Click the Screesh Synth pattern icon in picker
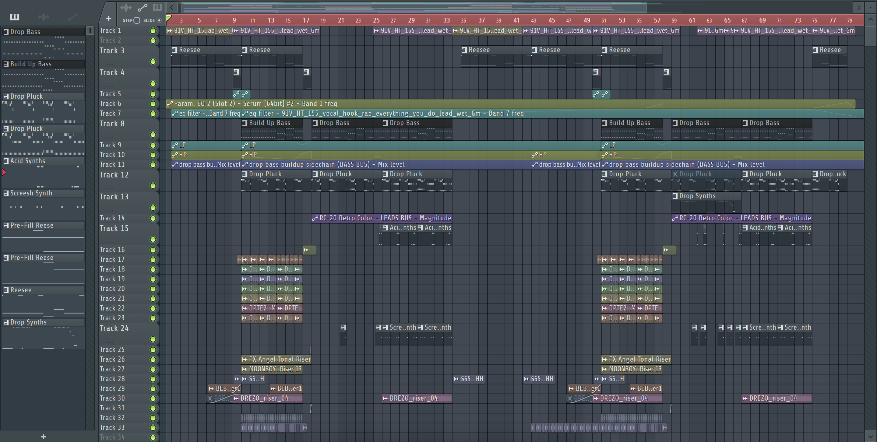The width and height of the screenshot is (877, 442). click(6, 193)
